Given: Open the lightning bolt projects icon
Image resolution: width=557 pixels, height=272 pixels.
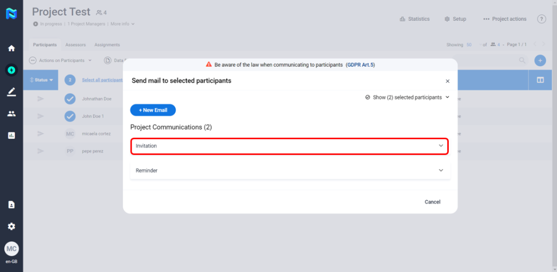Looking at the screenshot, I should 11,70.
